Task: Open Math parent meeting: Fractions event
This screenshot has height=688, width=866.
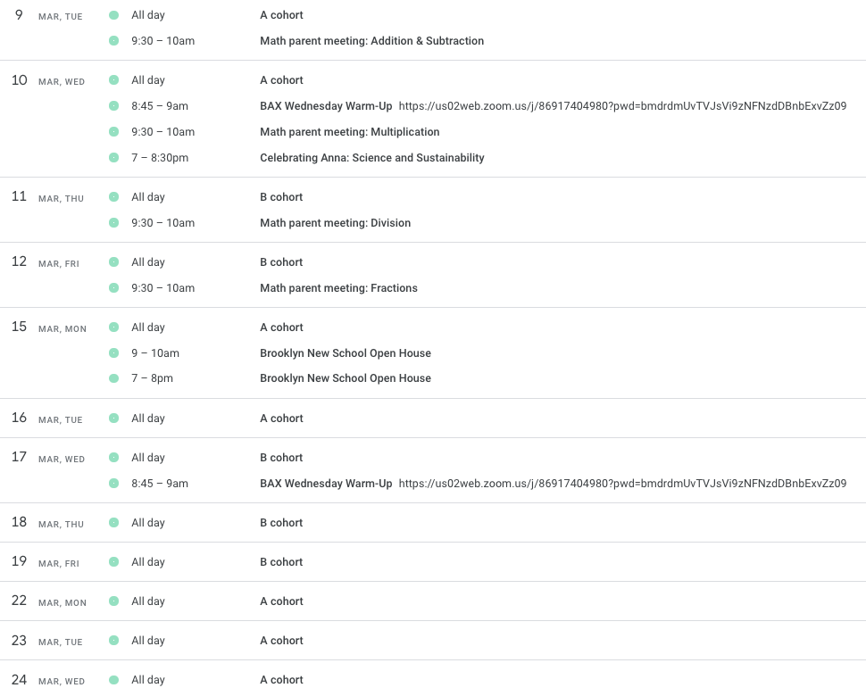Action: click(338, 288)
